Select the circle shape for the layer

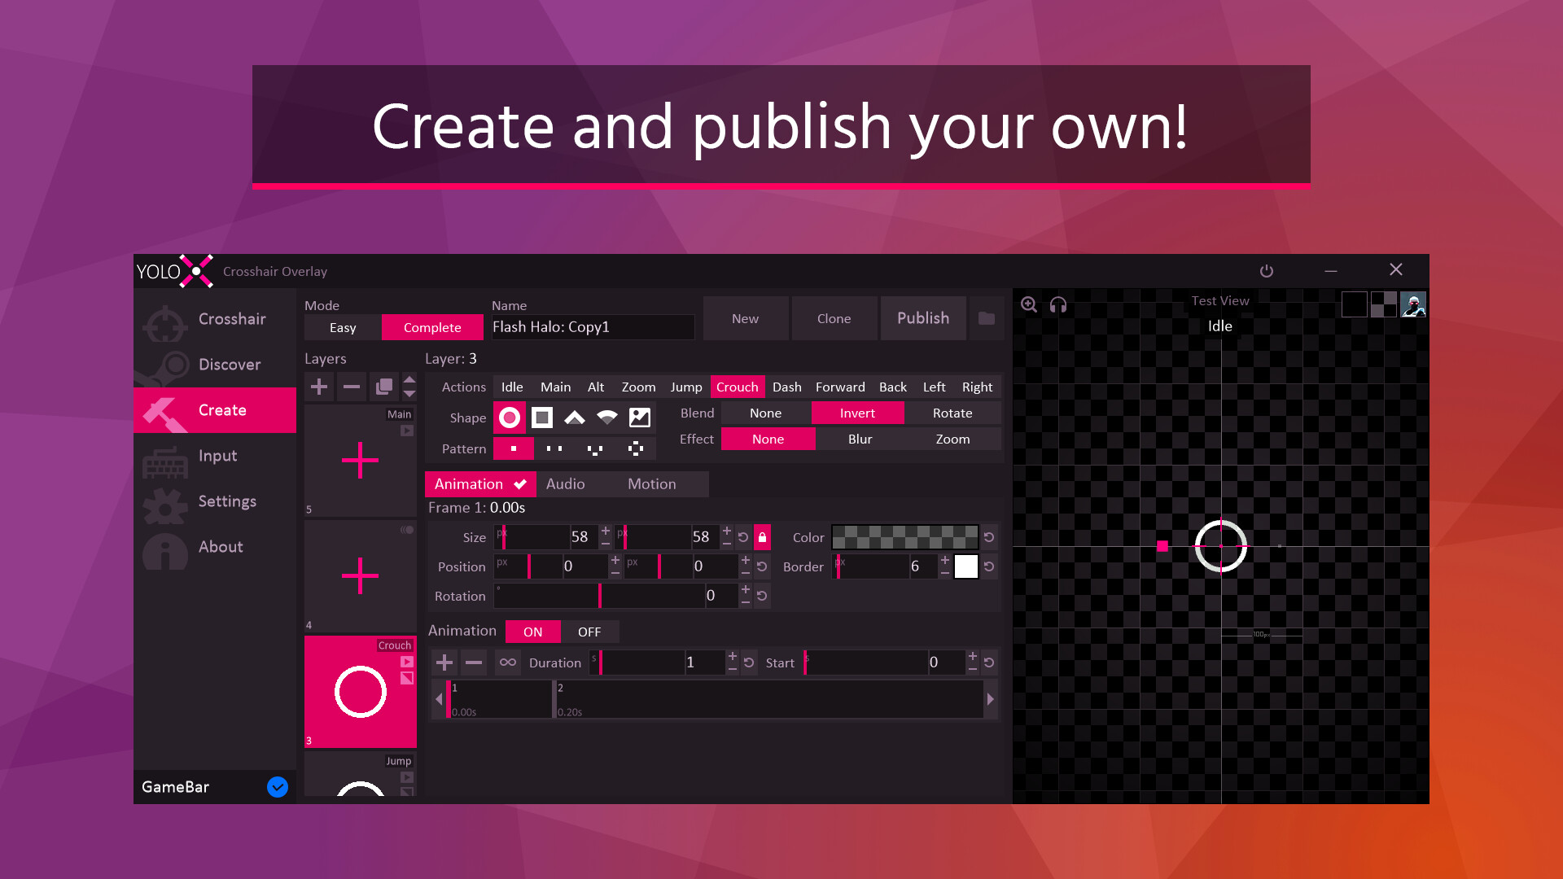point(510,417)
